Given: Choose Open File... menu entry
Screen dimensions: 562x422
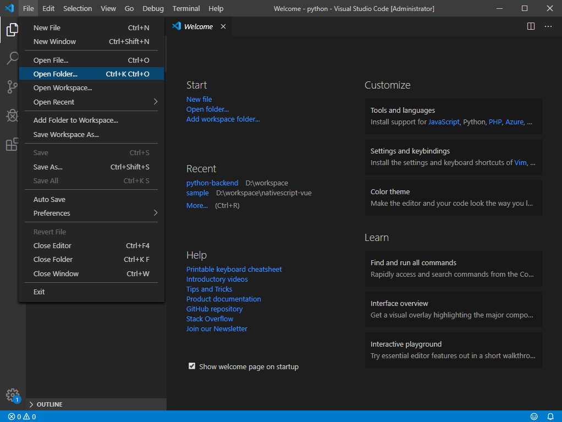Looking at the screenshot, I should (x=91, y=60).
